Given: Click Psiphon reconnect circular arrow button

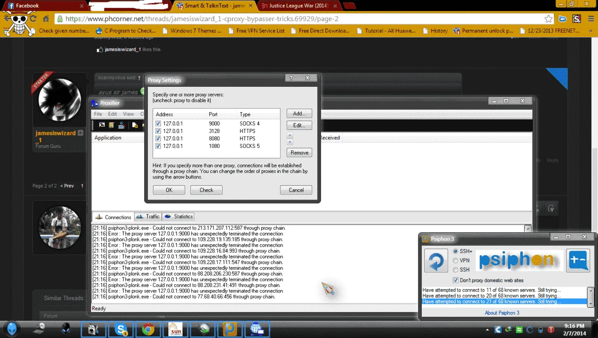Looking at the screenshot, I should click(436, 260).
